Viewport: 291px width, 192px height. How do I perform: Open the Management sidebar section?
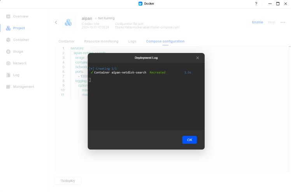pyautogui.click(x=24, y=86)
